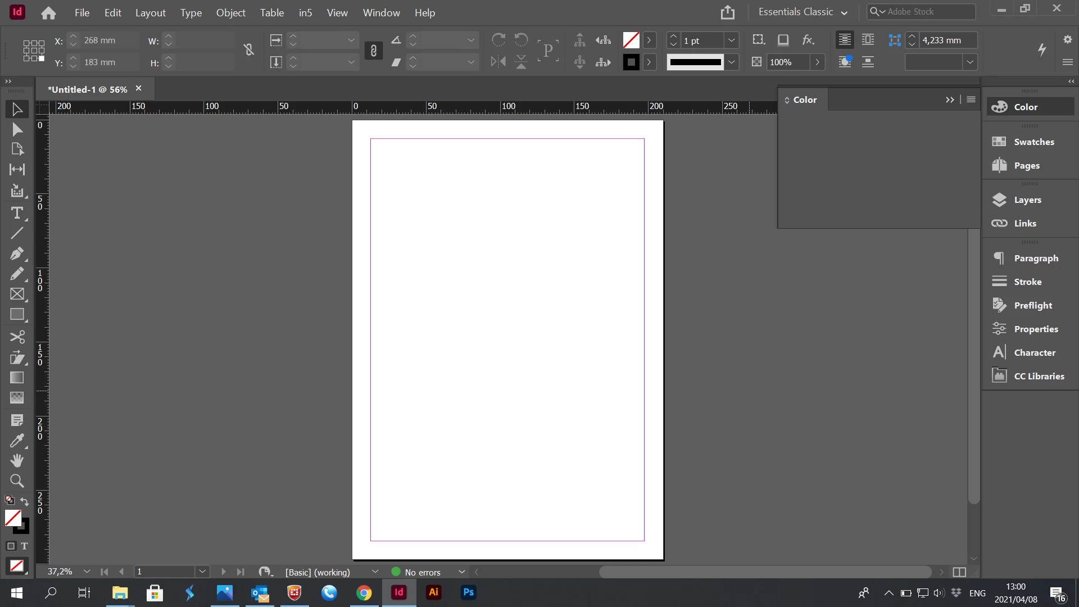Choose the Pencil tool
Image resolution: width=1079 pixels, height=607 pixels.
[17, 274]
